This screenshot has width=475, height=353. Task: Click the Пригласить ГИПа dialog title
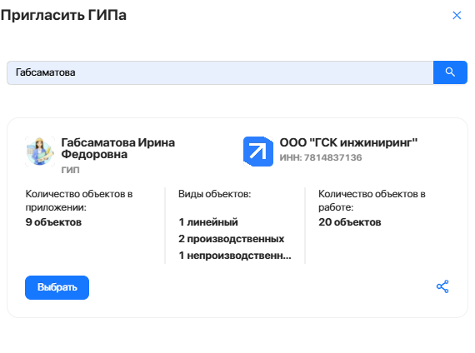(x=63, y=15)
